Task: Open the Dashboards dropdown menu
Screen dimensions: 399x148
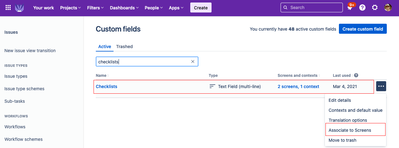Action: [124, 8]
